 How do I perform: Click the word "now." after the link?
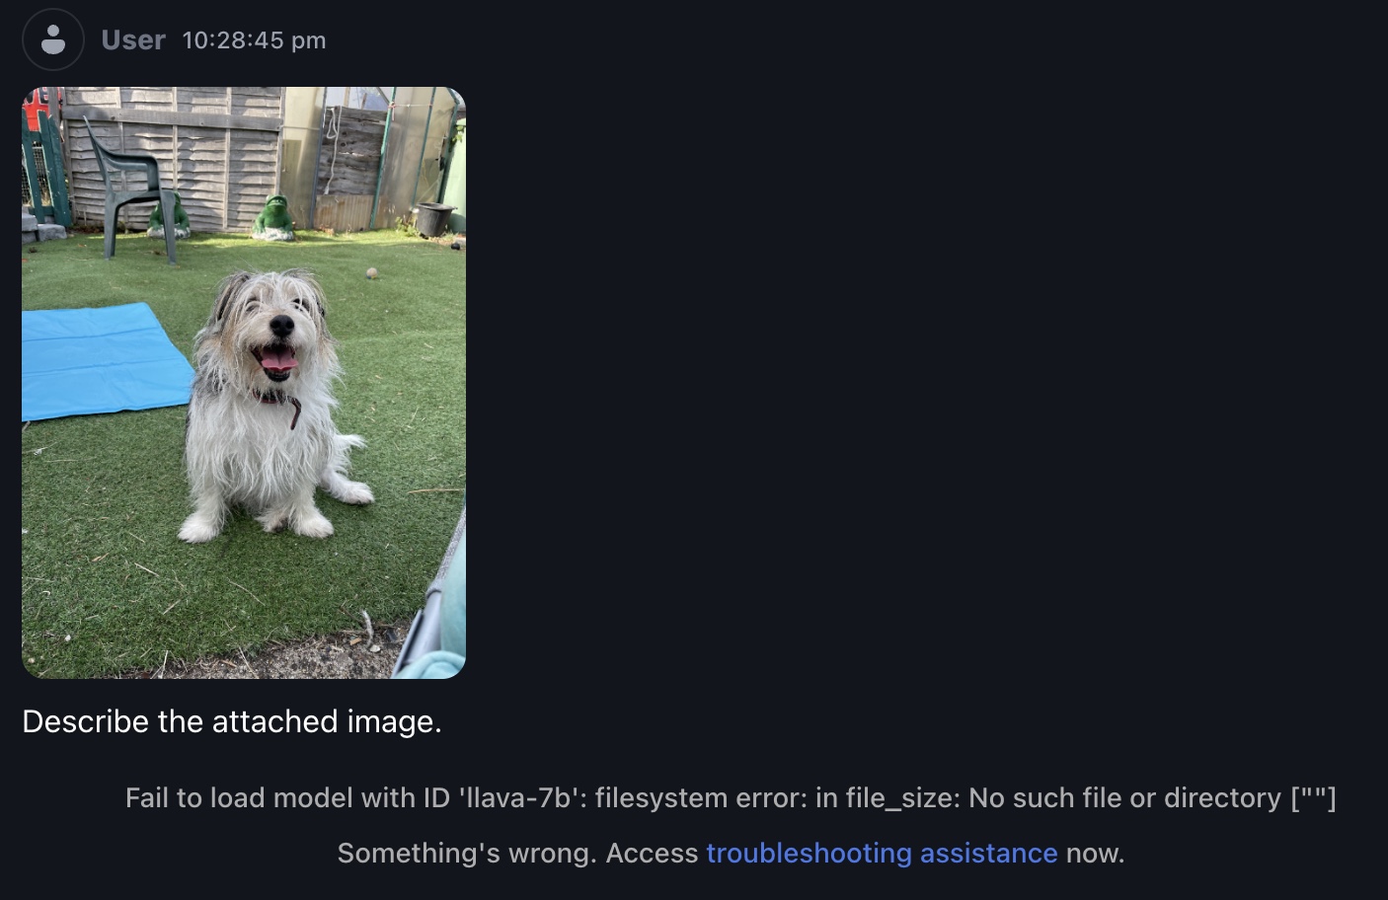(1095, 853)
